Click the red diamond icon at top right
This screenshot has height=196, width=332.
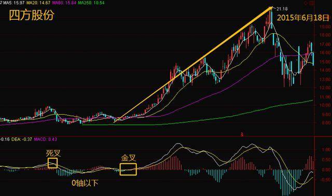click(306, 3)
